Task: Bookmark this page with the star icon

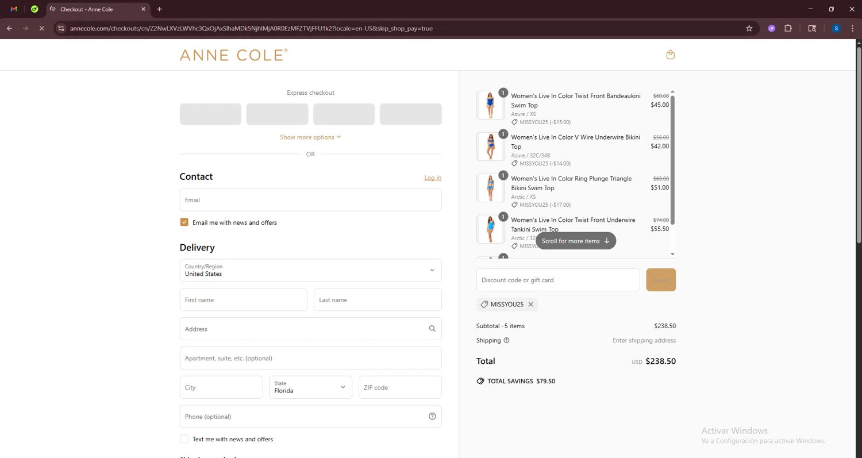Action: [749, 28]
